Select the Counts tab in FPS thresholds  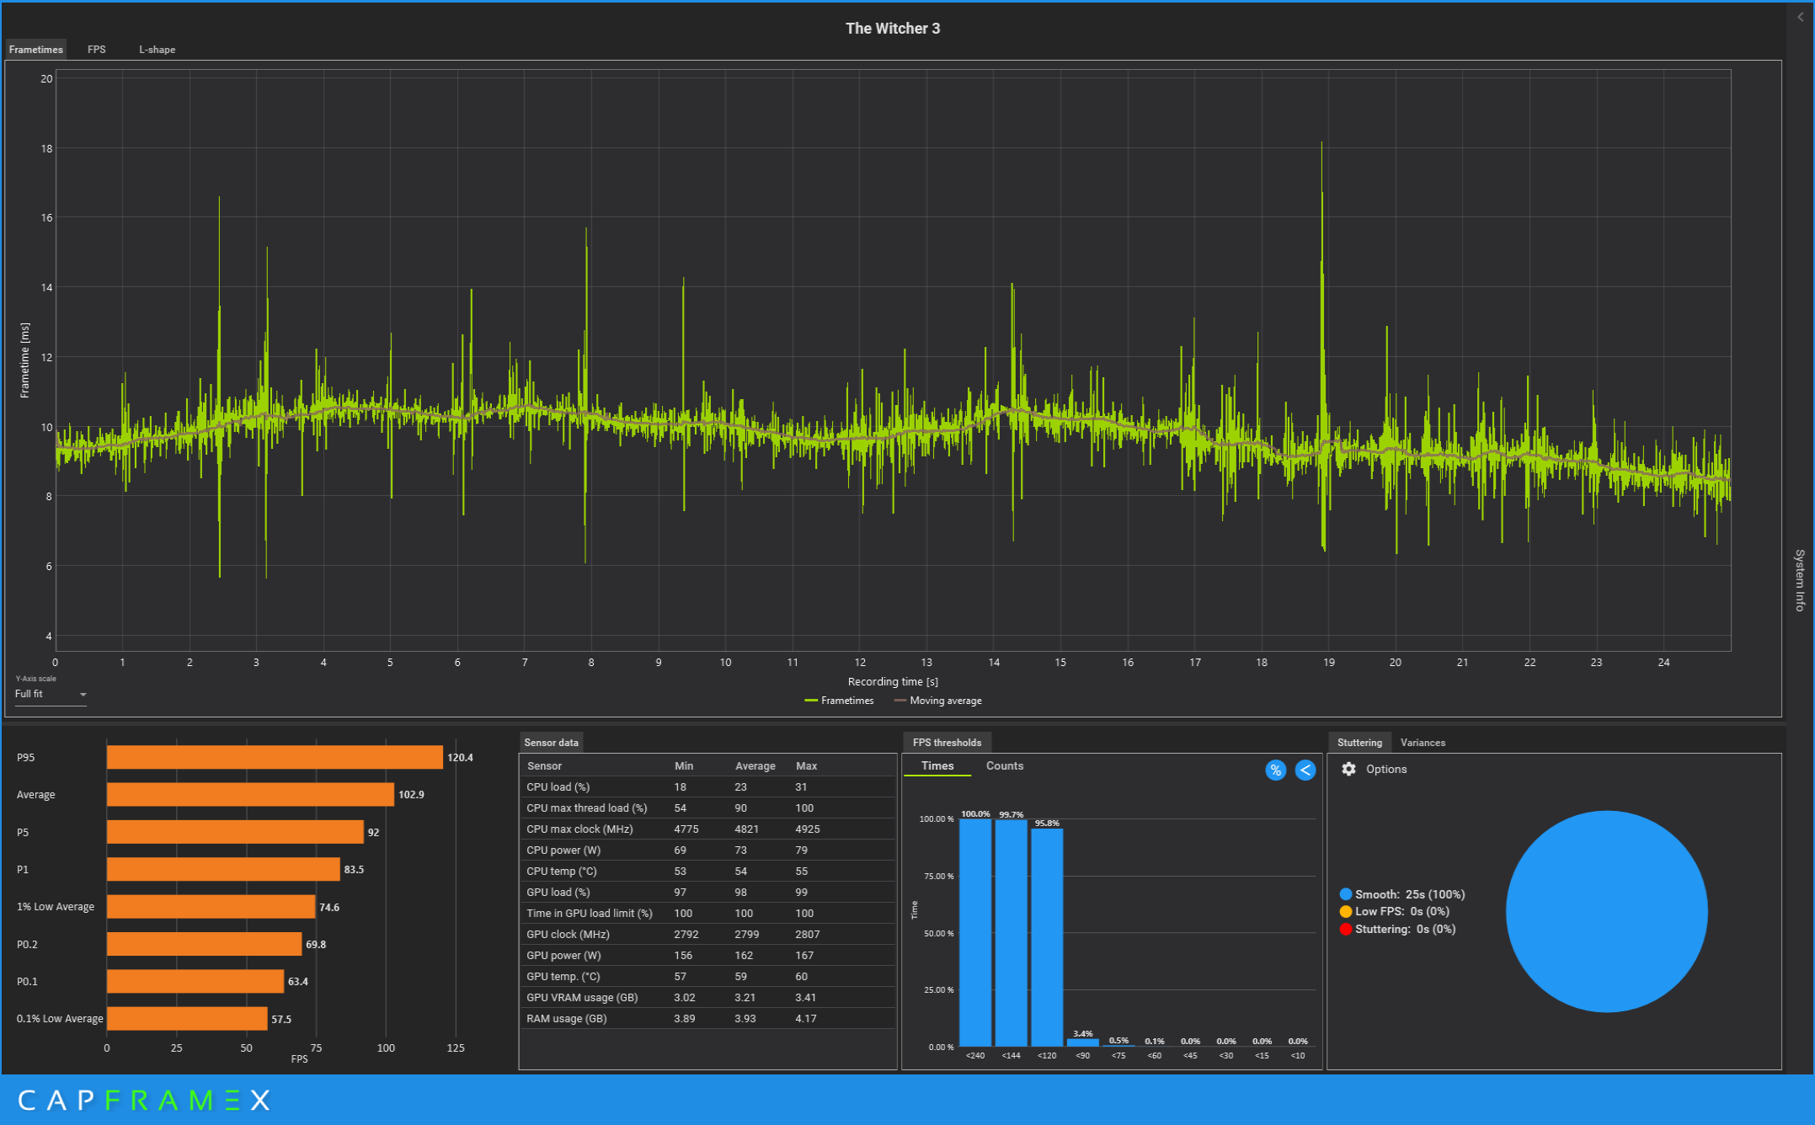tap(1004, 765)
